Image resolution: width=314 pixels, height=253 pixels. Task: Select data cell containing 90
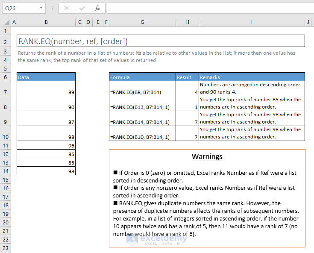coord(46,103)
